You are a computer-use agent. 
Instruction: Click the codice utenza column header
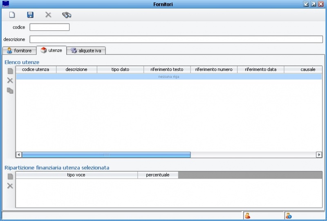click(36, 69)
